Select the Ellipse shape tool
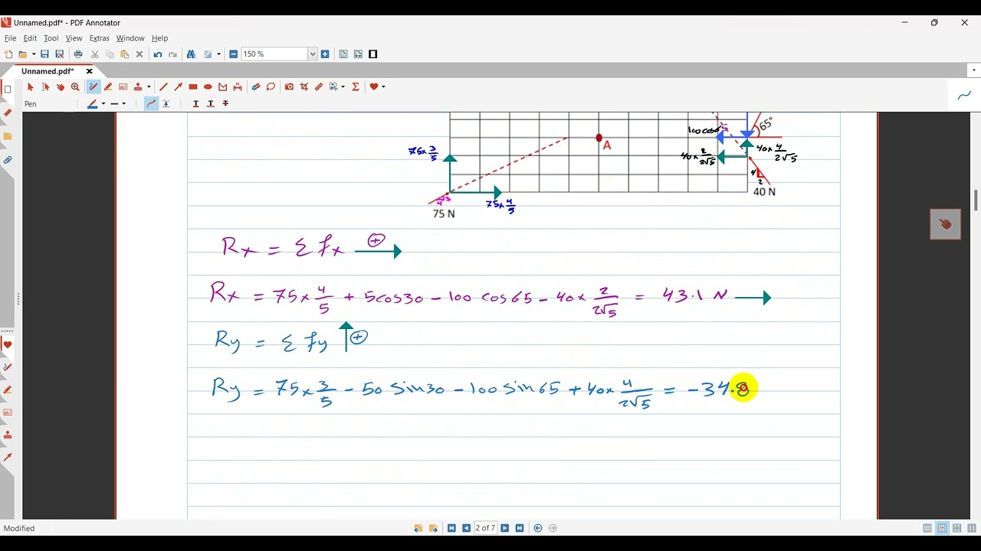The width and height of the screenshot is (981, 551). [208, 87]
